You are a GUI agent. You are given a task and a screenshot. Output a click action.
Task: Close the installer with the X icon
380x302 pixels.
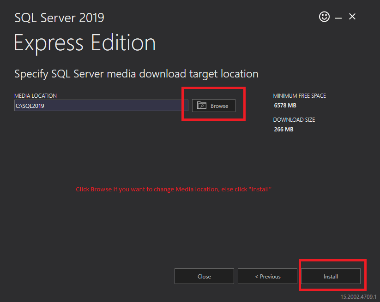point(352,17)
